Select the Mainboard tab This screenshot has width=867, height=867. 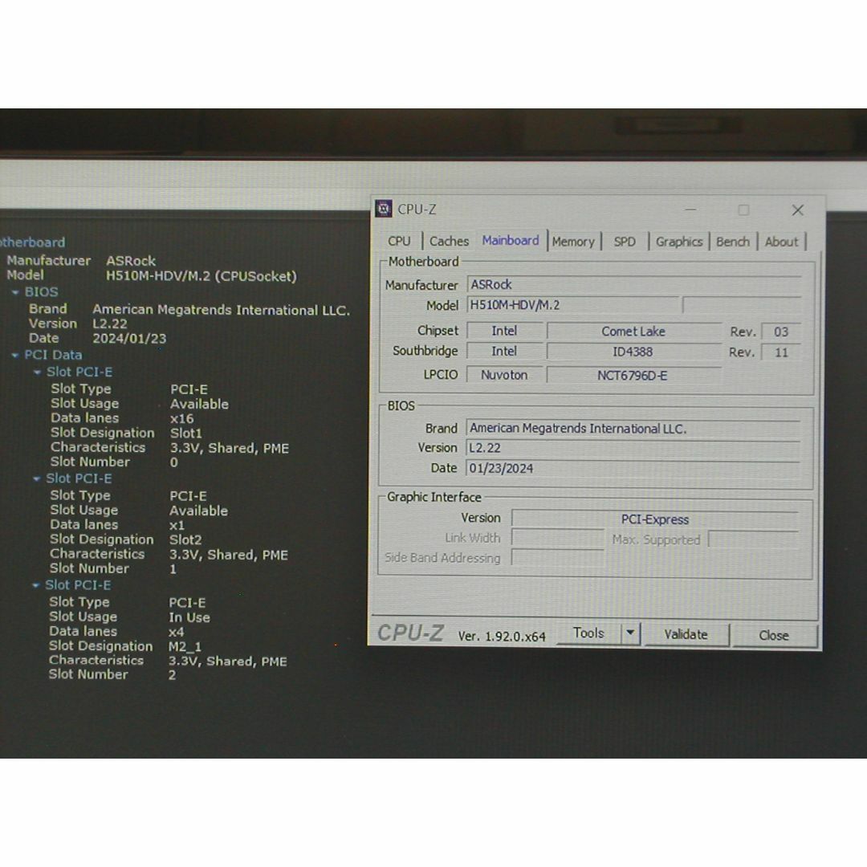pyautogui.click(x=511, y=240)
